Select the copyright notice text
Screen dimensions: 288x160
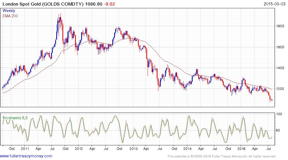[x=222, y=156]
